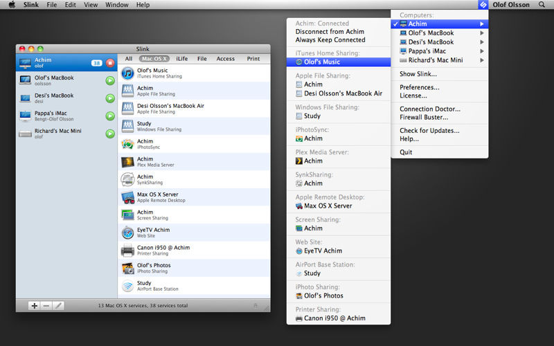Image resolution: width=554 pixels, height=346 pixels.
Task: Click the Screen Sharing Achim icon in list
Action: tap(127, 215)
